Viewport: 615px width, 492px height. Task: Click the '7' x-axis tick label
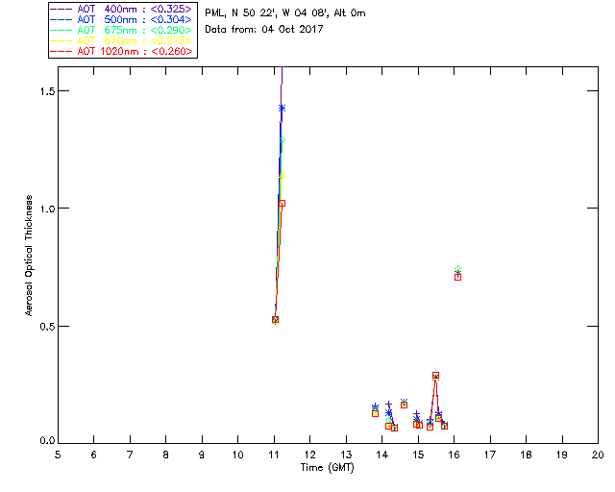pos(130,455)
